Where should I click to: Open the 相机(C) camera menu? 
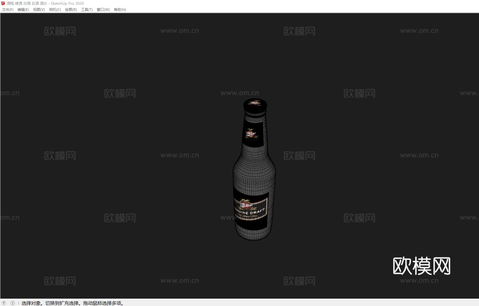[x=55, y=10]
